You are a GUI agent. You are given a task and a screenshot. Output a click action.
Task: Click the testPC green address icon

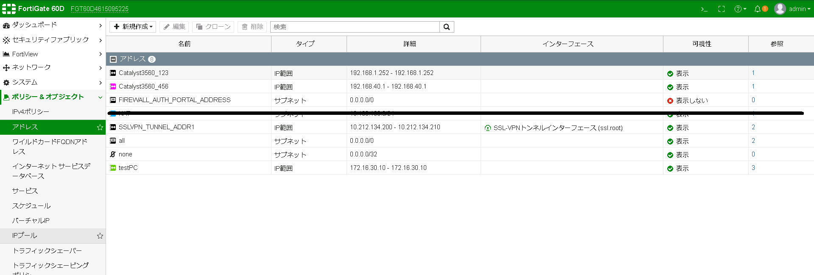[113, 168]
